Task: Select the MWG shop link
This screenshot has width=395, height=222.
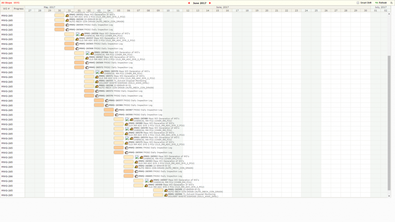Action: coord(17,3)
